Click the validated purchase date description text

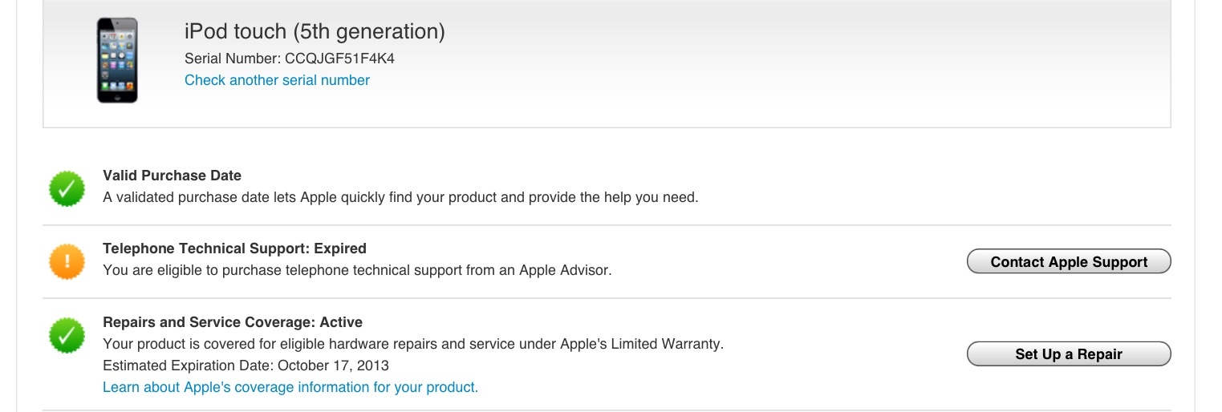click(x=400, y=197)
